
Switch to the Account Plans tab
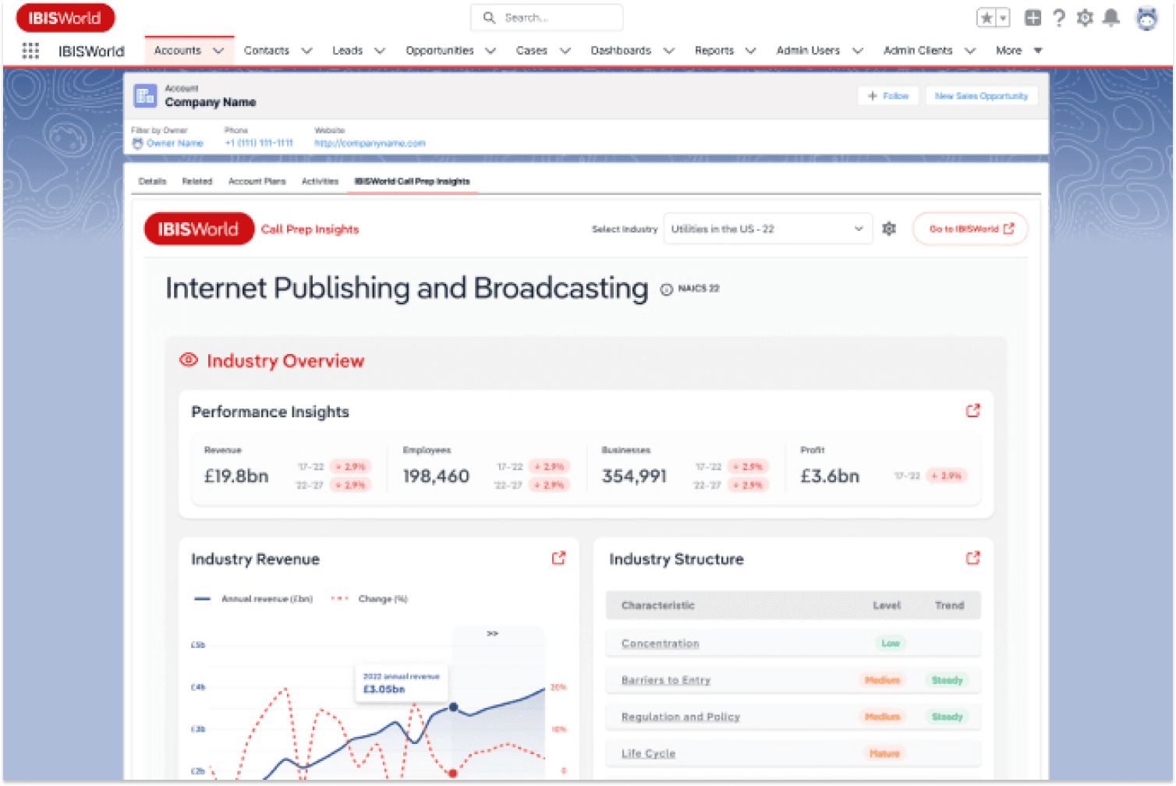257,182
